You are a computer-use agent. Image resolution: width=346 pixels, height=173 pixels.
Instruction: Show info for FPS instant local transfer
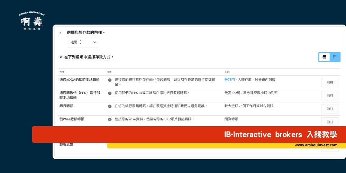[x=110, y=93]
